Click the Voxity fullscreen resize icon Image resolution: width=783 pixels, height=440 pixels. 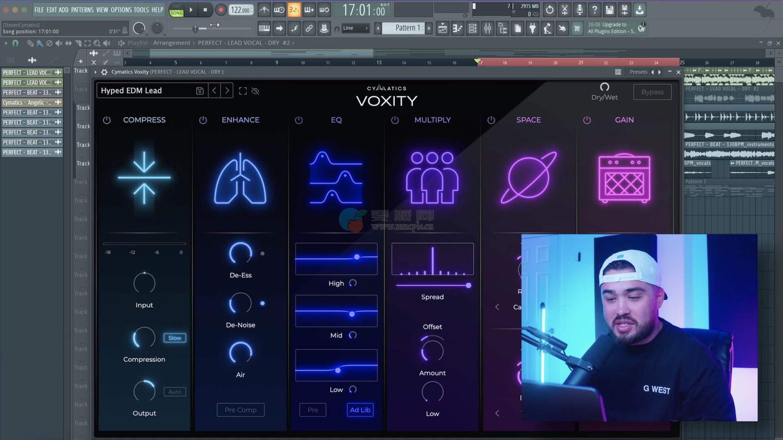243,91
